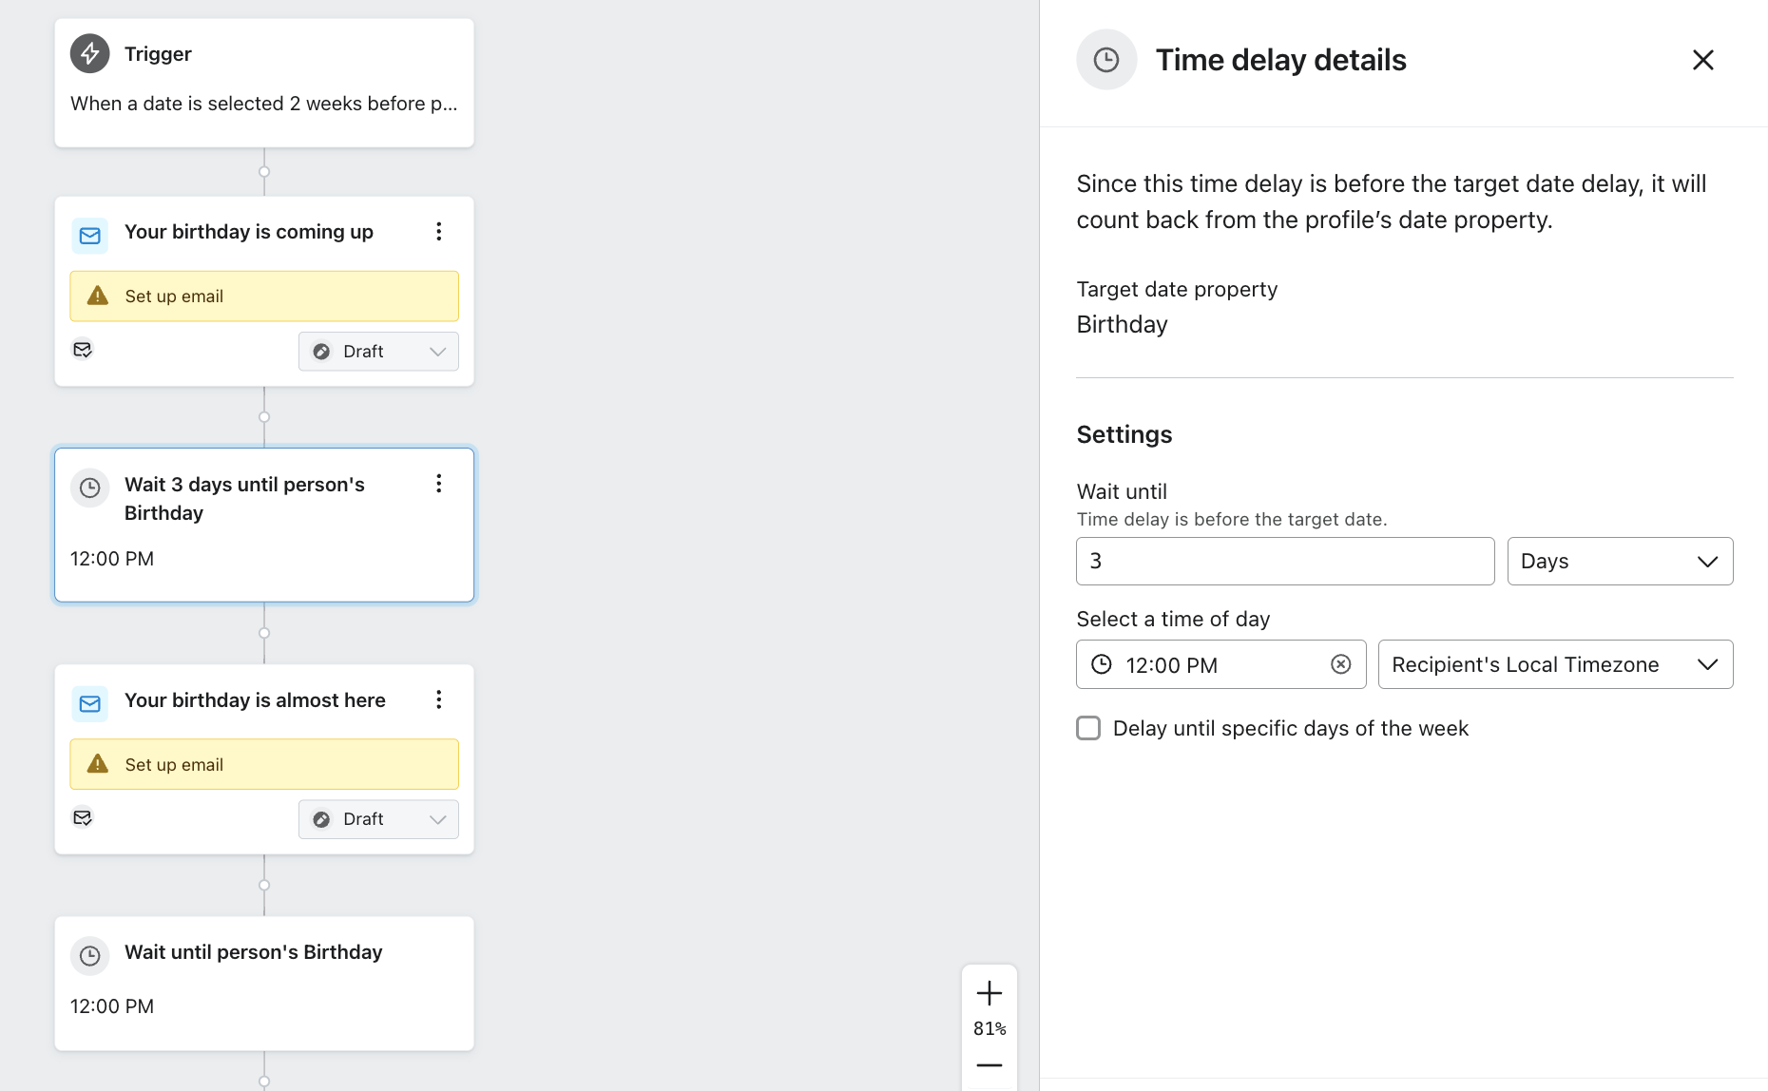The image size is (1768, 1091).
Task: Click the wait duration number field
Action: 1284,562
